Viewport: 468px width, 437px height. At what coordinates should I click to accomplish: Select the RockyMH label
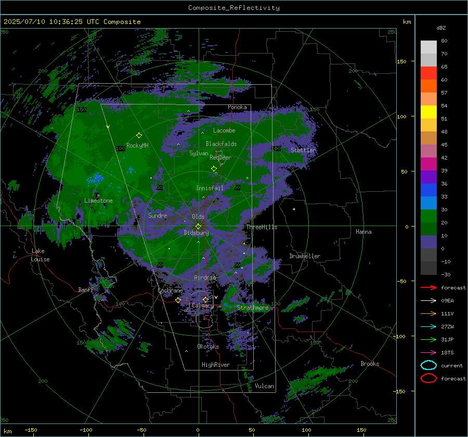(x=137, y=145)
